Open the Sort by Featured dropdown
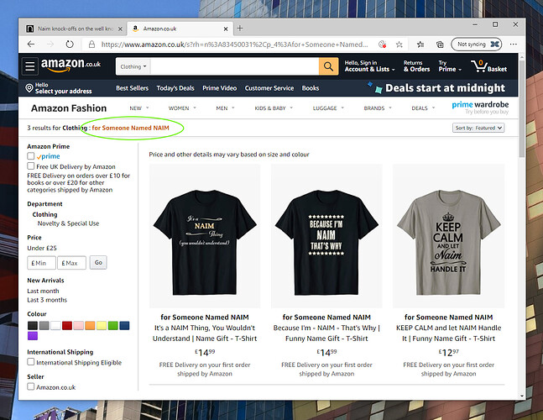Image resolution: width=543 pixels, height=420 pixels. (478, 128)
